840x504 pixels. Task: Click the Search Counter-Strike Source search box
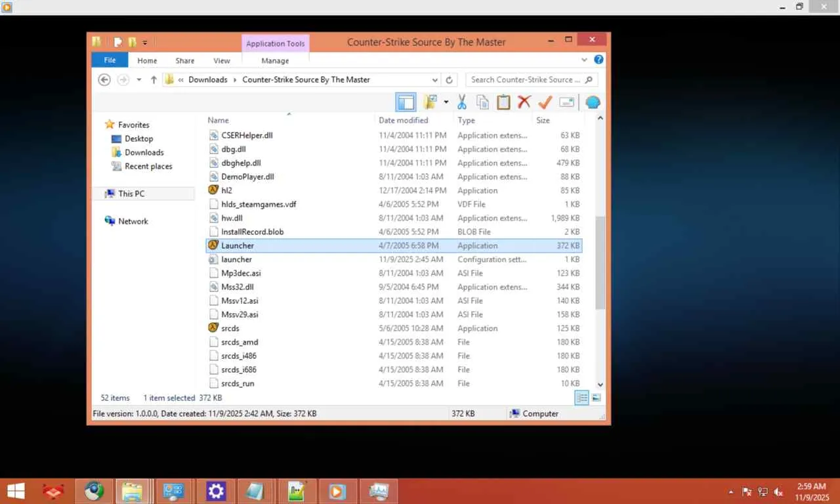coord(531,79)
